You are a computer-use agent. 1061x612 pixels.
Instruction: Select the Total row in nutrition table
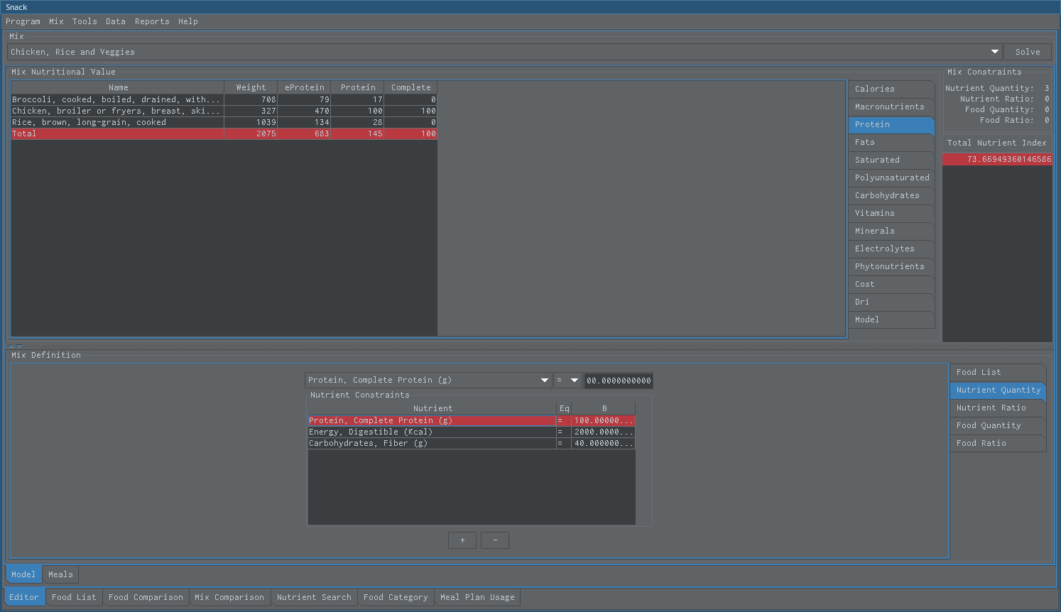click(x=224, y=133)
